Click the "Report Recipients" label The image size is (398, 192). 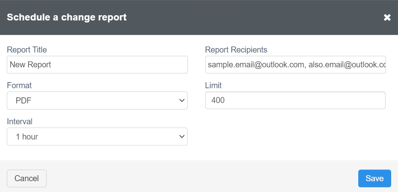pyautogui.click(x=236, y=50)
